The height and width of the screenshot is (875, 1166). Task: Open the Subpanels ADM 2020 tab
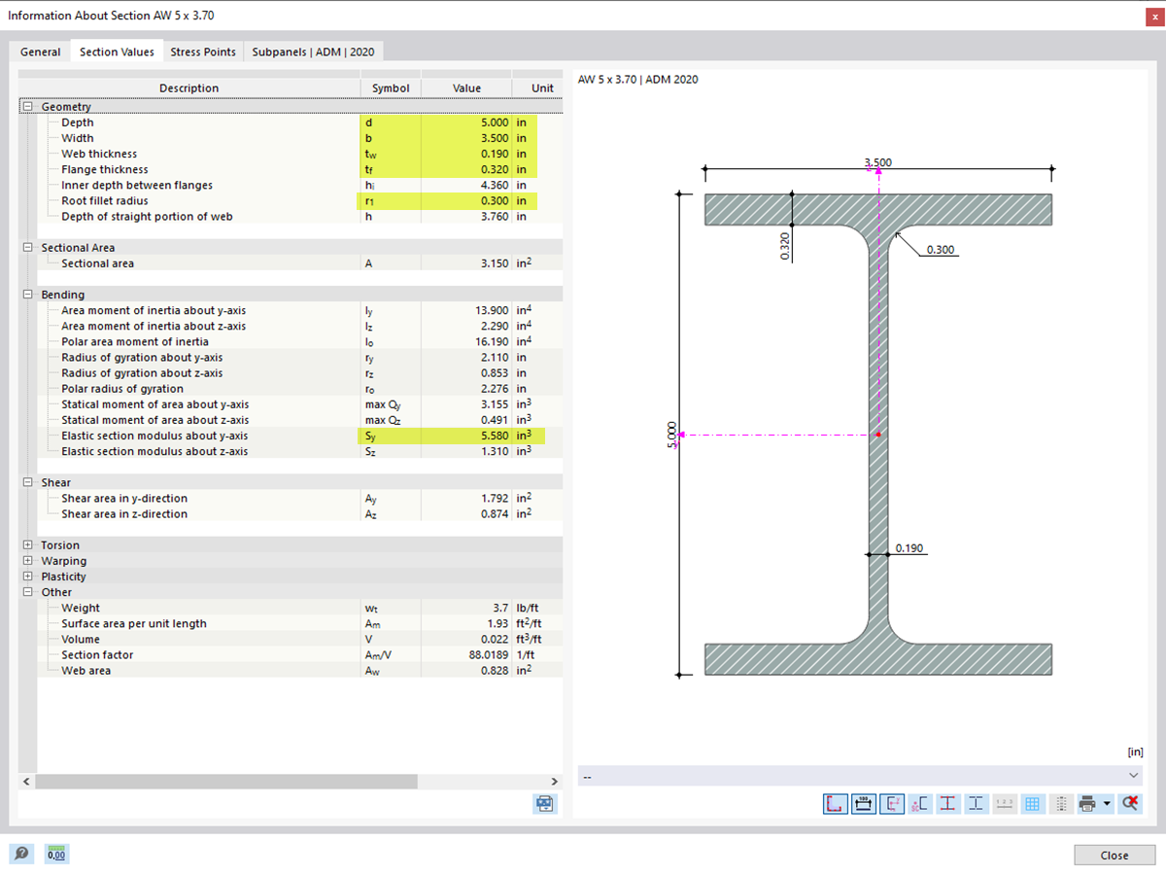point(313,52)
